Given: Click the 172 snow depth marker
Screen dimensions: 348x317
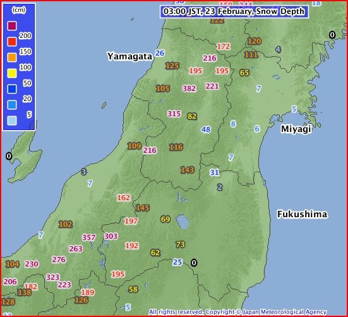Looking at the screenshot, I should 224,47.
